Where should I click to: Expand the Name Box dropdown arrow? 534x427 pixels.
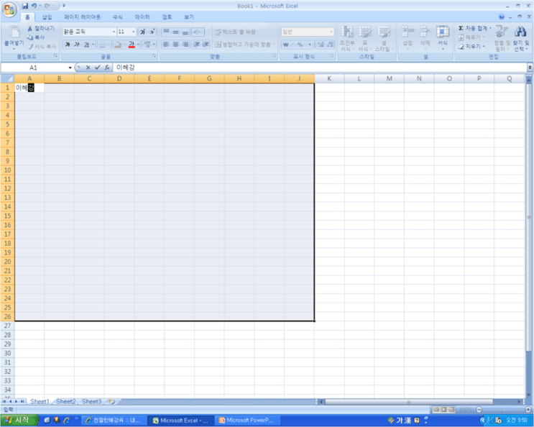[x=70, y=68]
